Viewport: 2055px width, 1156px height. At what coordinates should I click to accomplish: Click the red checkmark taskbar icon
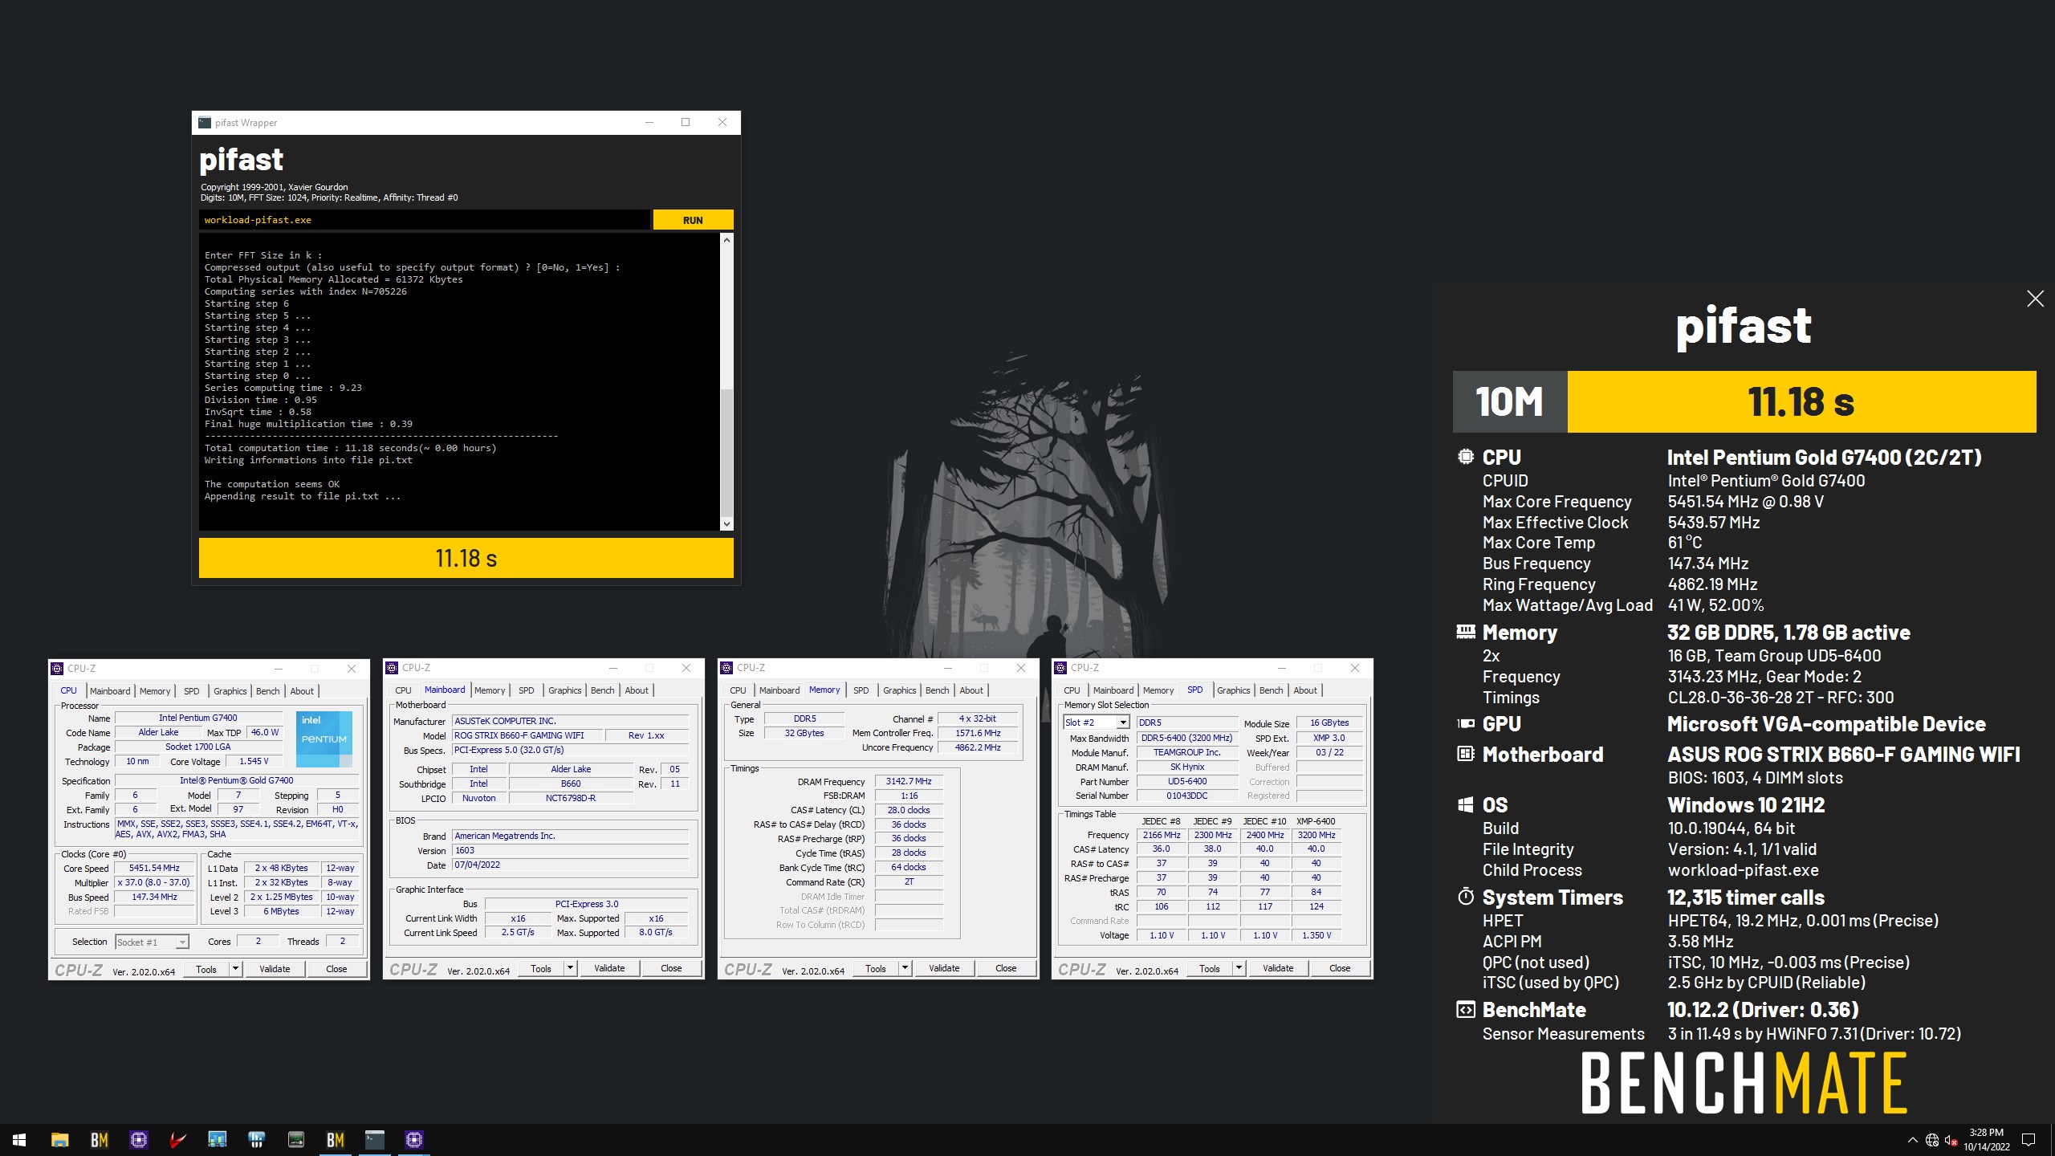tap(177, 1140)
